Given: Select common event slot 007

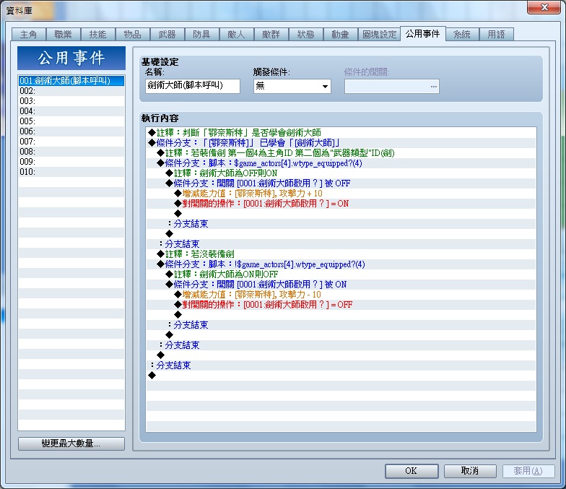Looking at the screenshot, I should 71,142.
